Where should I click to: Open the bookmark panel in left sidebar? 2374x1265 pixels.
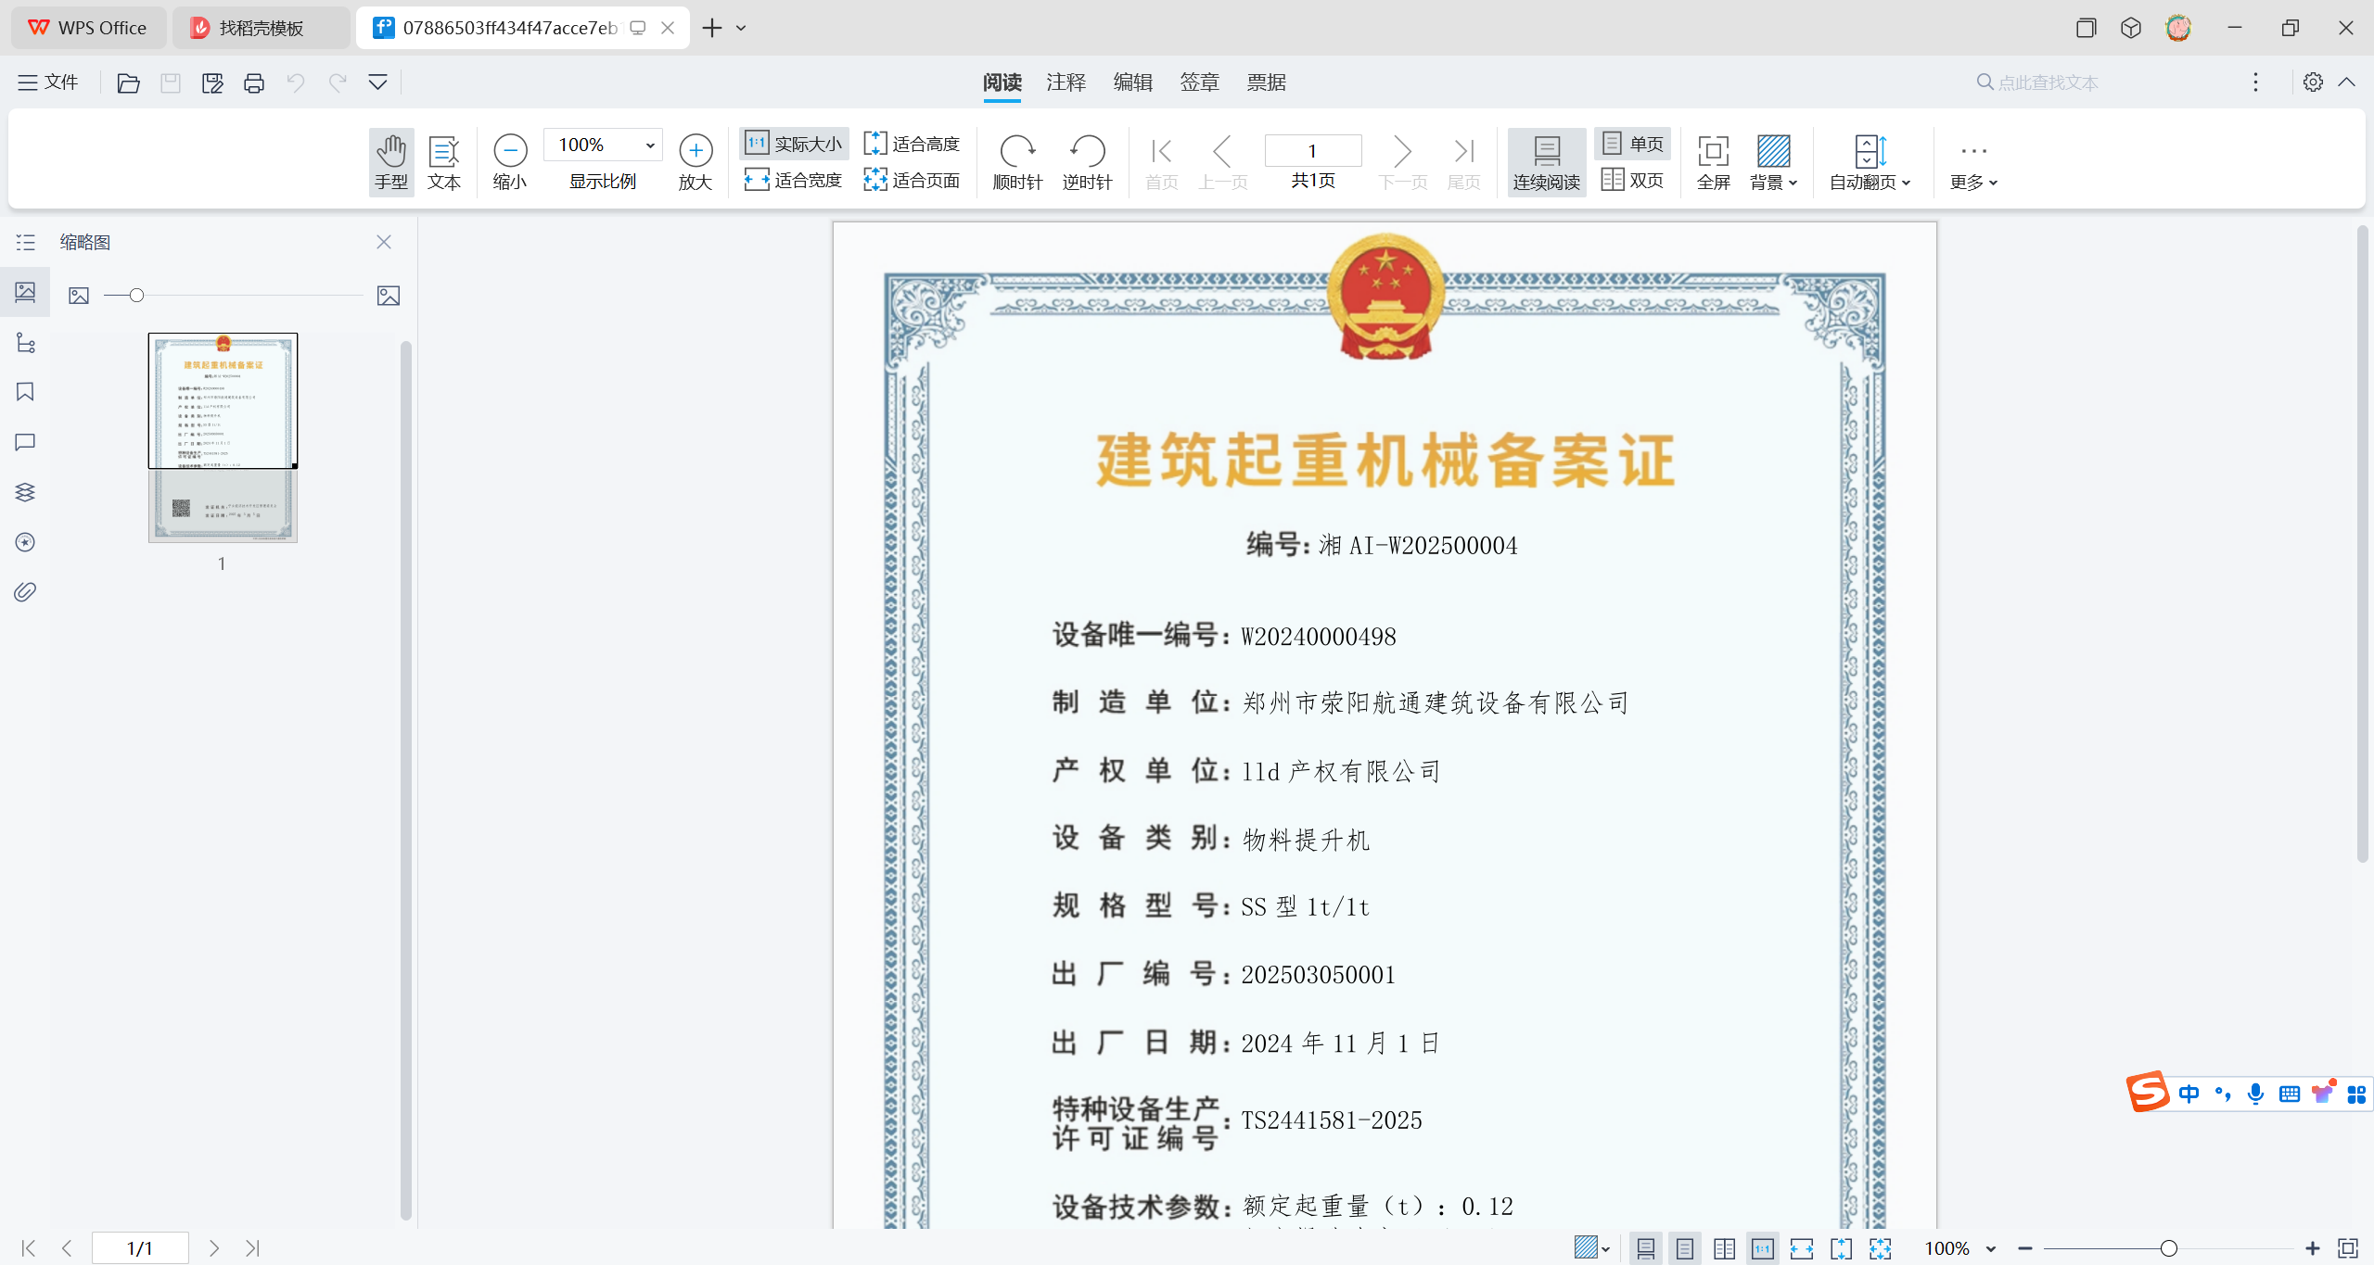click(25, 392)
